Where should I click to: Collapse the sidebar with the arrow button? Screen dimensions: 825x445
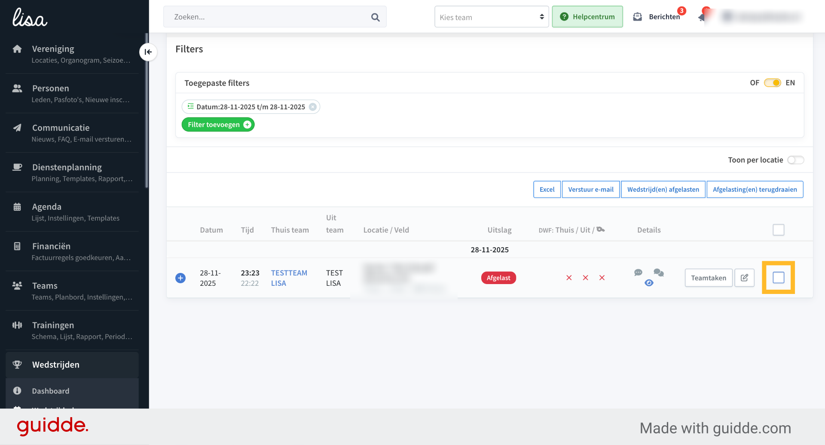pyautogui.click(x=148, y=52)
